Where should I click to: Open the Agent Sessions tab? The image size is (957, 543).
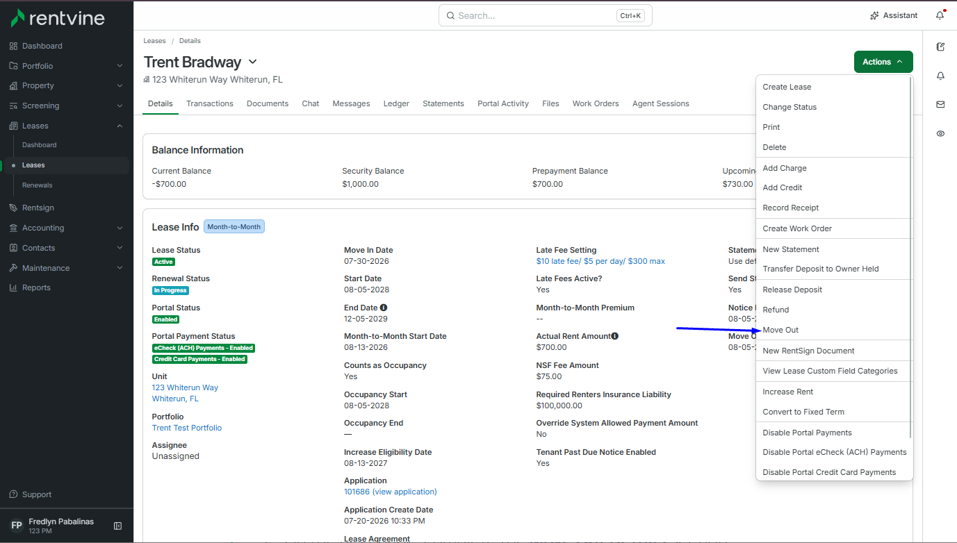pyautogui.click(x=661, y=103)
